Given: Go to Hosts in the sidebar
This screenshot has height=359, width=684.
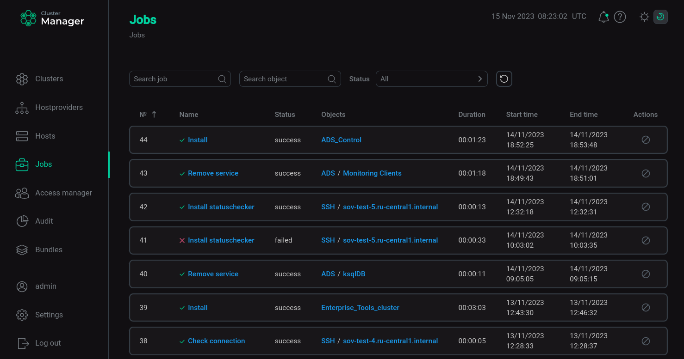Looking at the screenshot, I should (45, 136).
